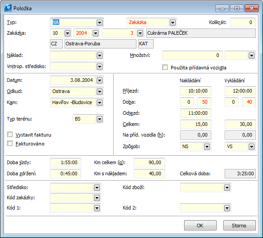Click the Nakládání column header
Screen dimensions: 263x238
[x=190, y=81]
